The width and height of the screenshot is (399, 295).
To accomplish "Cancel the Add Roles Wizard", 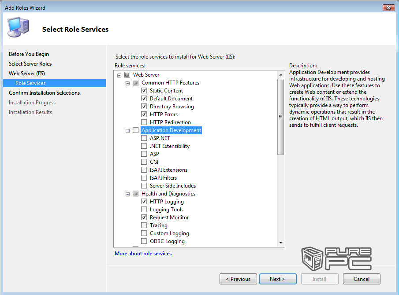I will 362,279.
